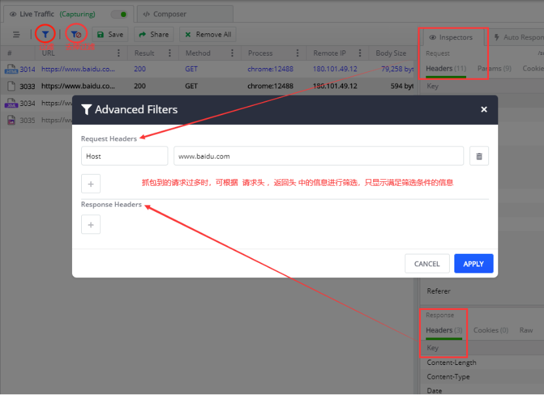Click the www.baidu.com filter value field
Image resolution: width=544 pixels, height=395 pixels.
click(319, 156)
